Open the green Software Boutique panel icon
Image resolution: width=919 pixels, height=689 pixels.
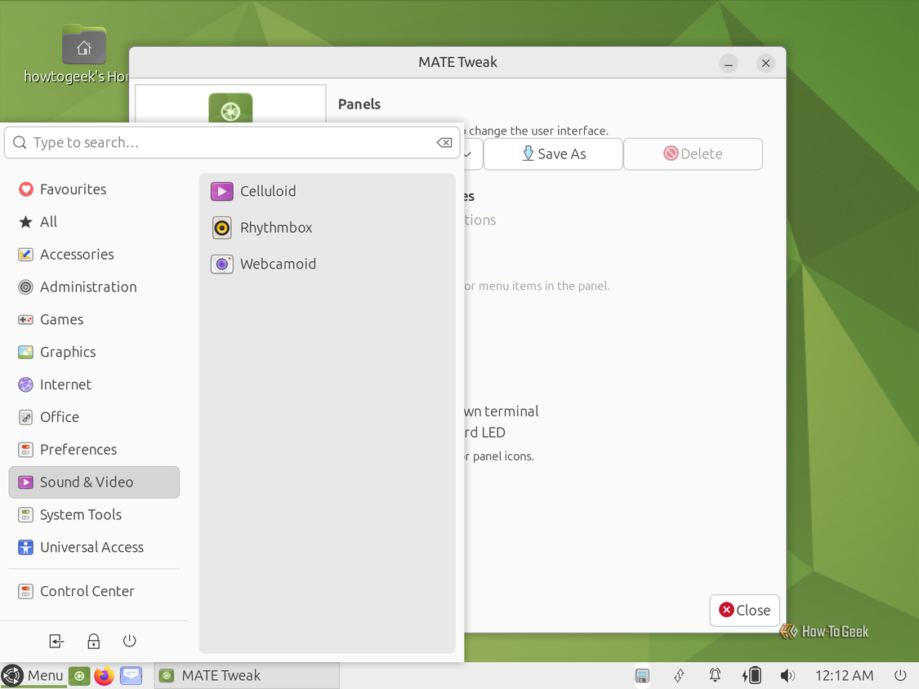79,676
